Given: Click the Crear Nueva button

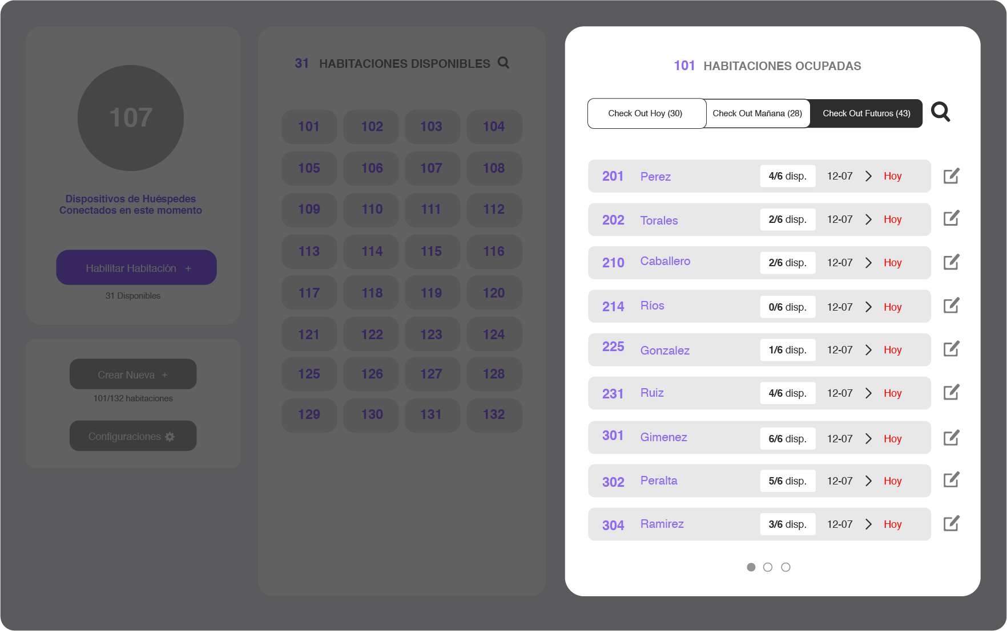Looking at the screenshot, I should tap(133, 374).
